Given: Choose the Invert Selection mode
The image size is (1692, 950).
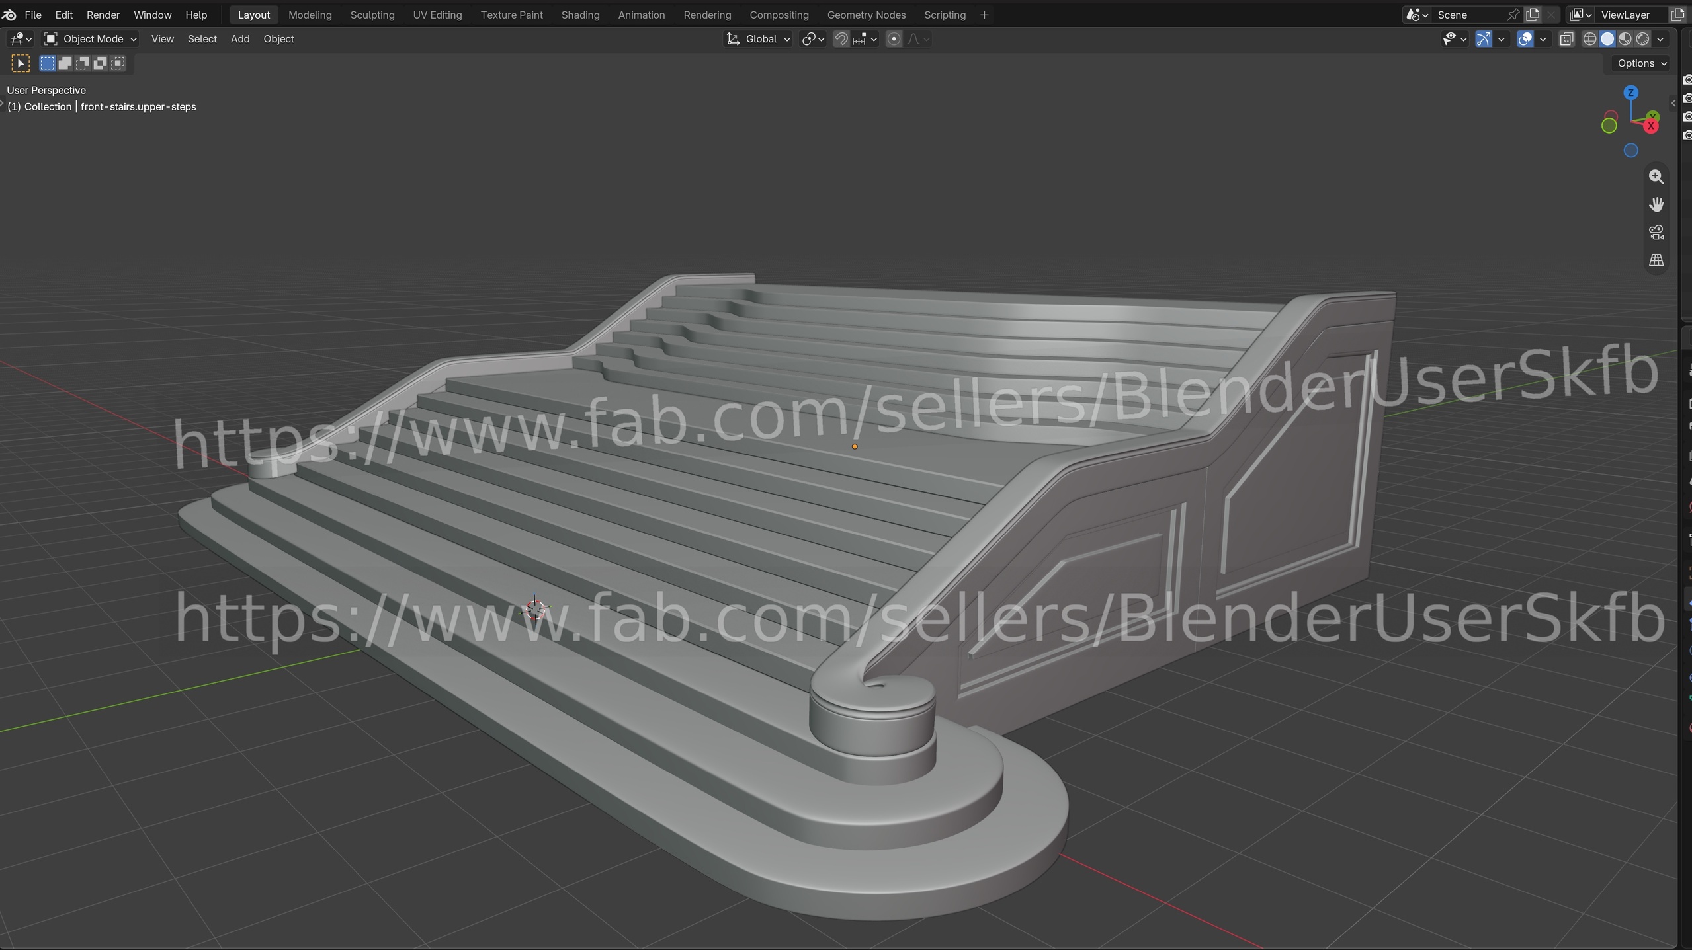Looking at the screenshot, I should point(100,63).
